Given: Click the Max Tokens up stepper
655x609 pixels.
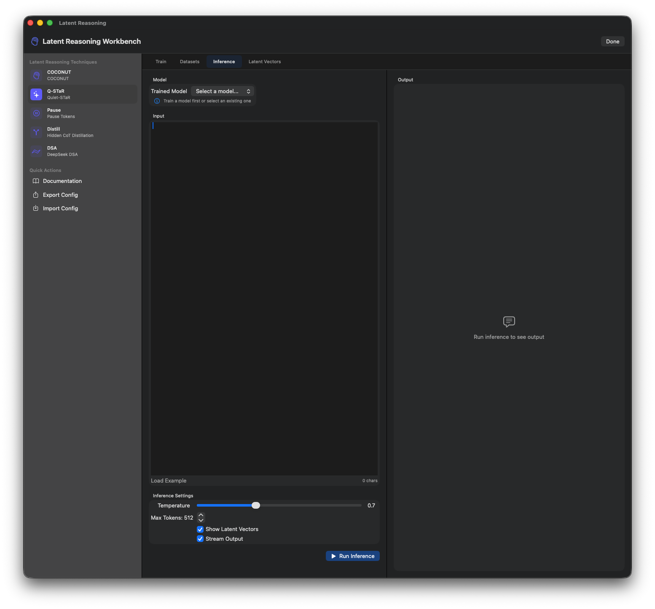Looking at the screenshot, I should coord(201,515).
